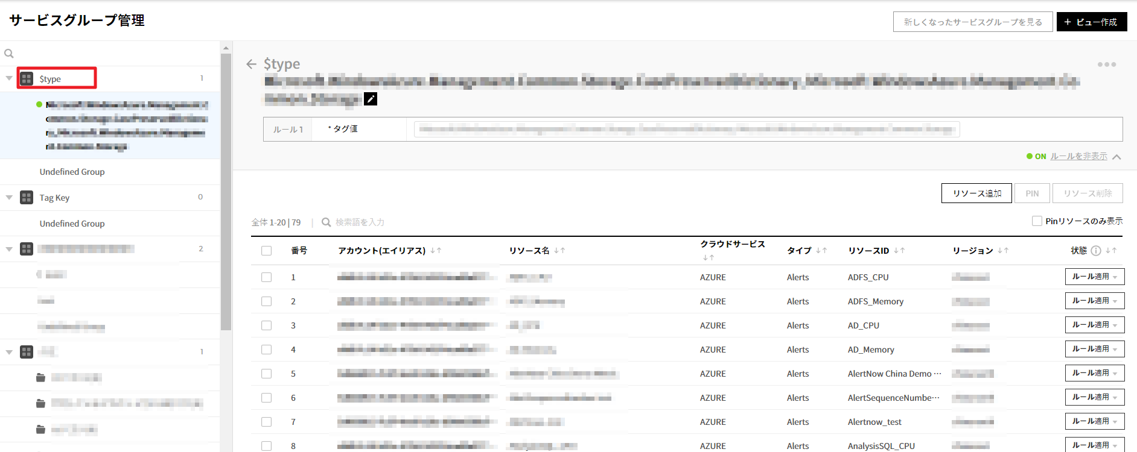This screenshot has height=452, width=1137.
Task: Collapse the rule section with the chevron
Action: (1116, 157)
